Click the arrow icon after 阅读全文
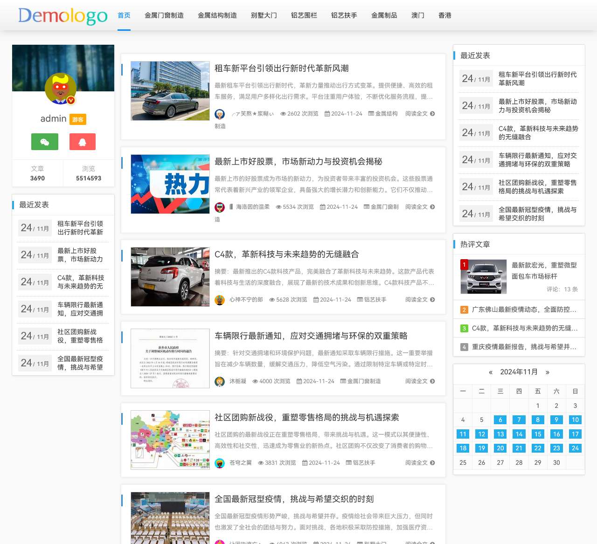 tap(433, 113)
